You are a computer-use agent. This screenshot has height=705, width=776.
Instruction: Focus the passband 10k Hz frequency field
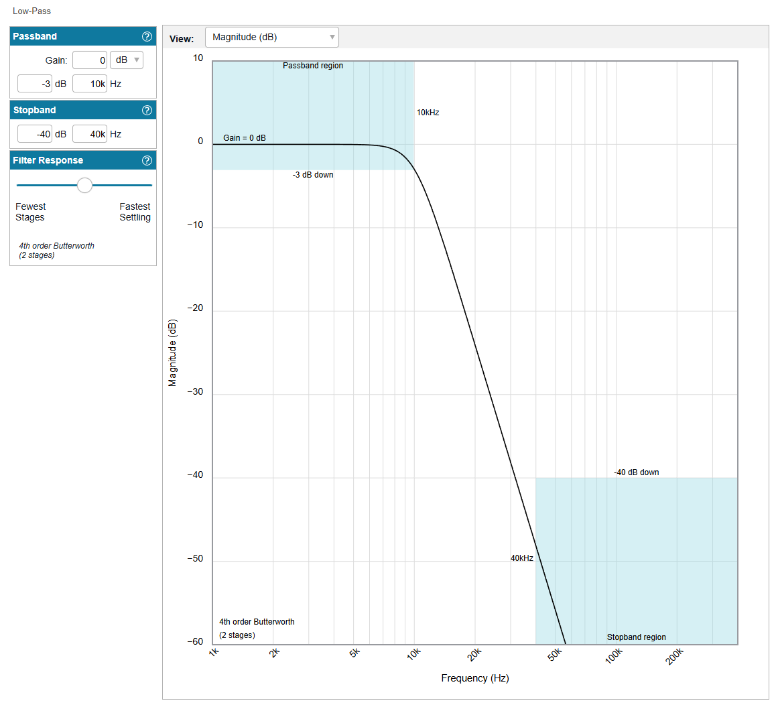(x=90, y=84)
